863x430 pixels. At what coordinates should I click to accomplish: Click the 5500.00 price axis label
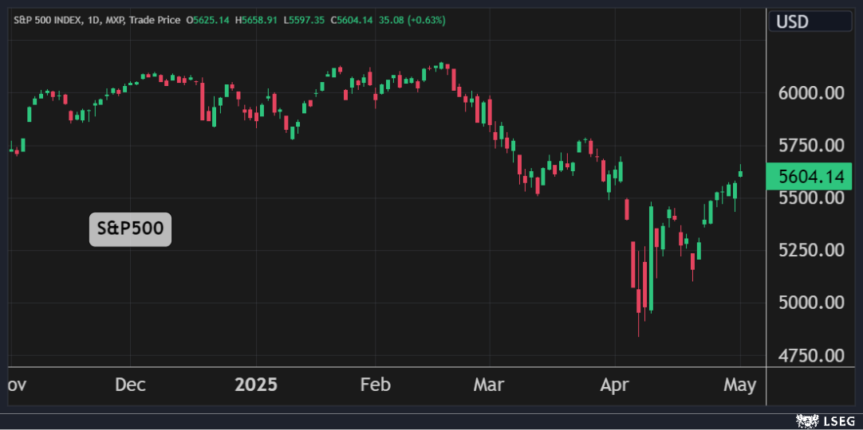coord(811,197)
